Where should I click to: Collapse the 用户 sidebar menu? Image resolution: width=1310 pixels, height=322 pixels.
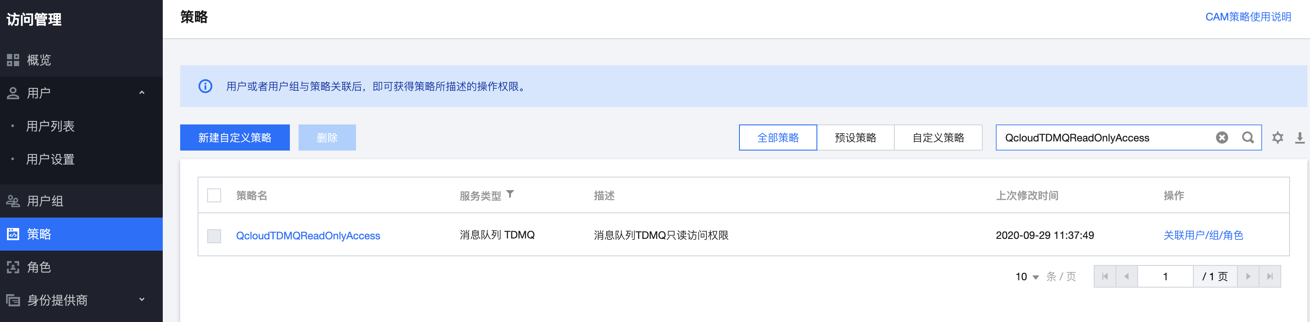pos(142,93)
